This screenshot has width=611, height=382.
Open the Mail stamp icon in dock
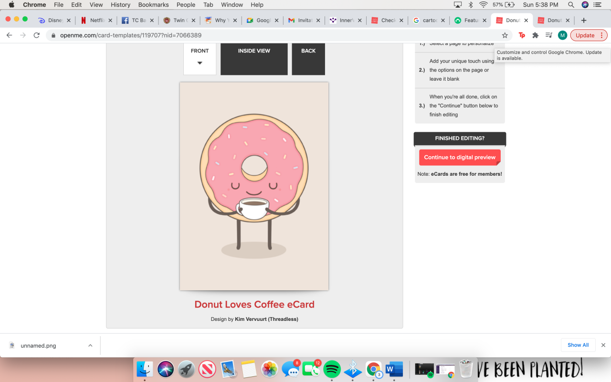tap(228, 369)
